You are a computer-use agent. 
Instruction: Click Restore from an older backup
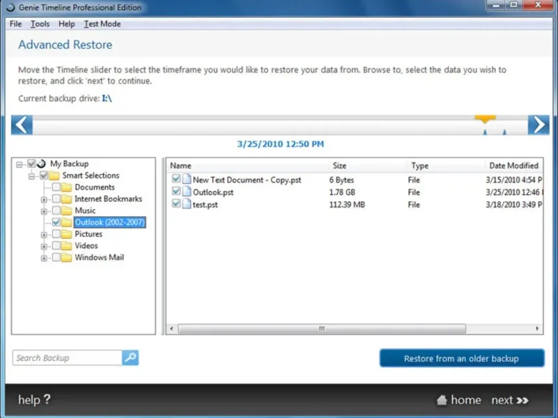(x=462, y=358)
